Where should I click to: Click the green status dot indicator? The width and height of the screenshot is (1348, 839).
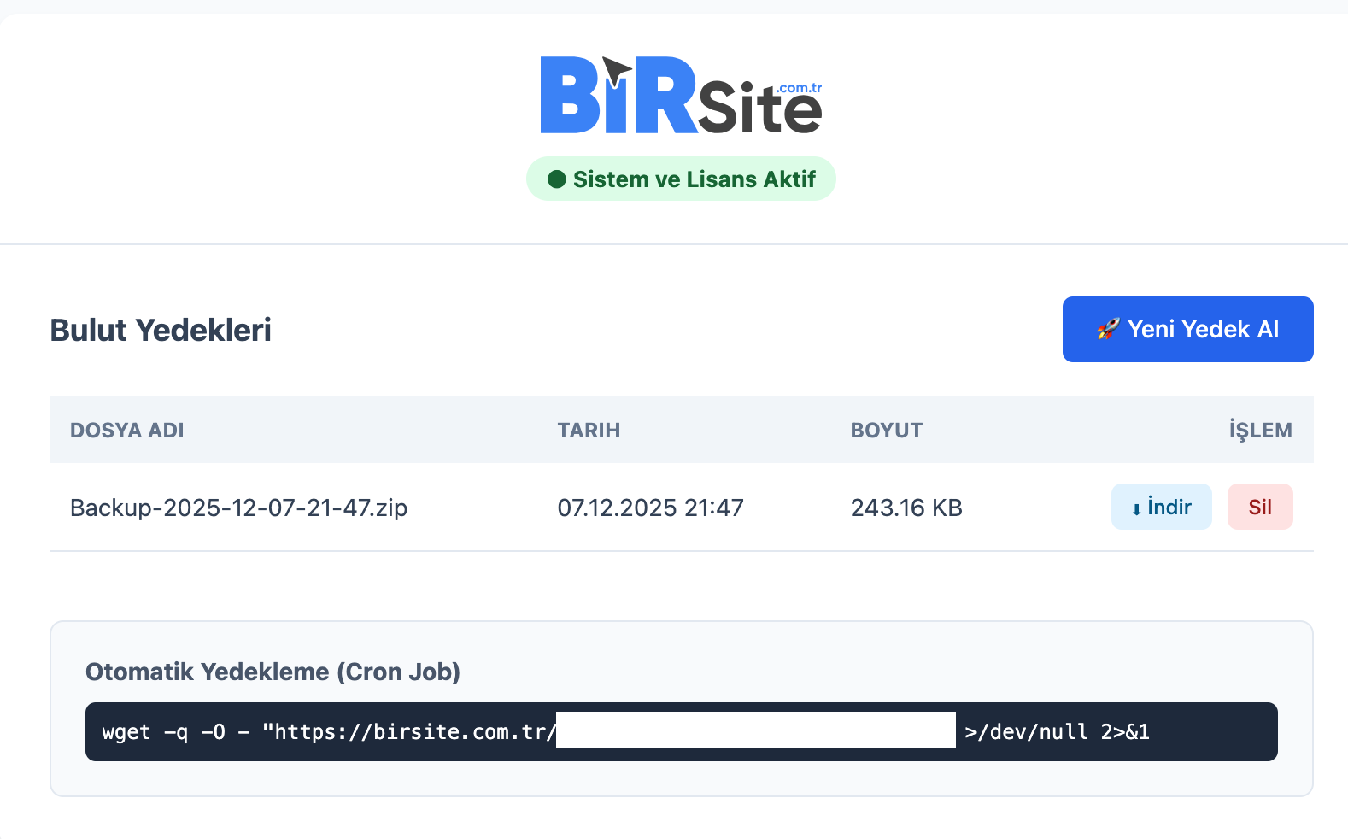coord(557,179)
